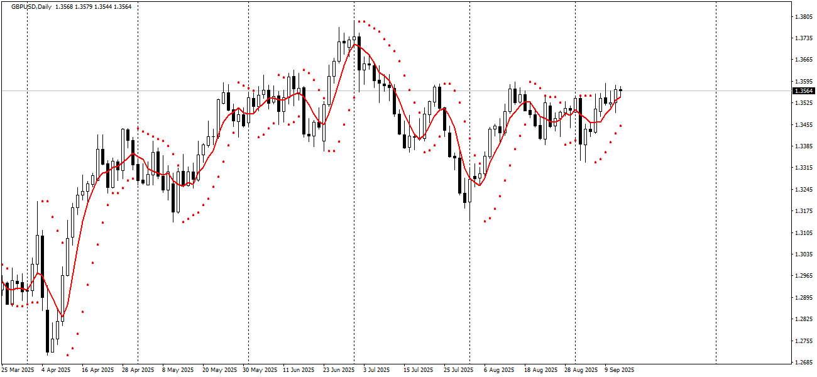Select the 3 Jul 2025 date label
Viewport: 817px width, 377px height.
point(378,370)
